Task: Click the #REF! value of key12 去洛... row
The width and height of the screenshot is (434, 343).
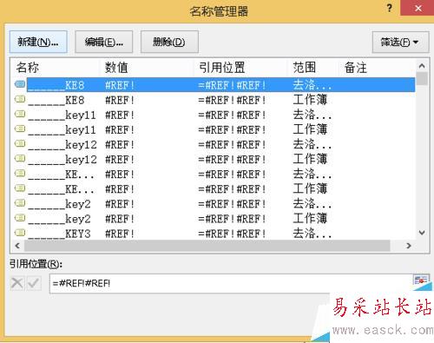Action: (x=120, y=144)
